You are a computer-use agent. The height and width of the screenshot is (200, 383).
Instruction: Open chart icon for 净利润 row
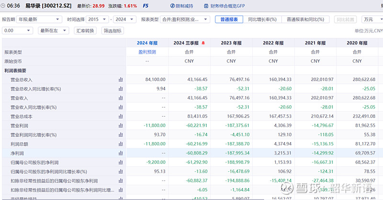coord(121,153)
